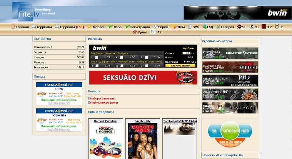The image size is (292, 159).
Task: Open подробный прогноз link for Юрмала
Action: [x=59, y=129]
